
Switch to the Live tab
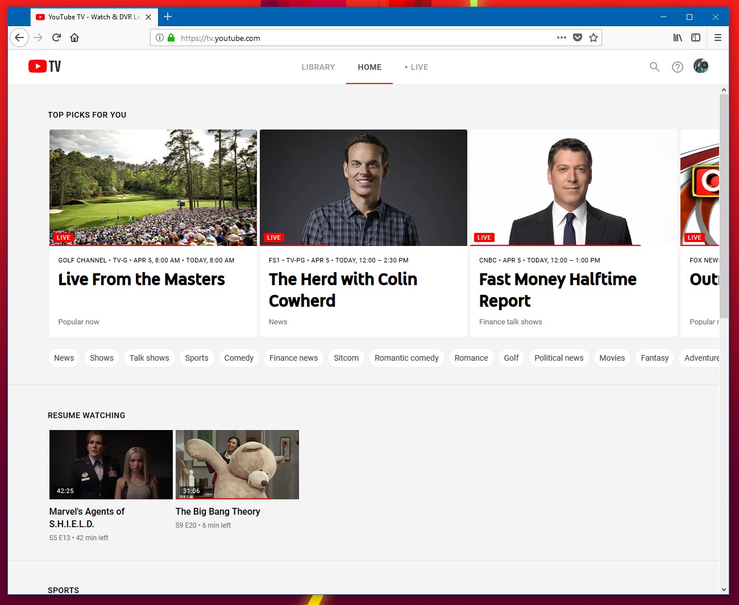pos(417,67)
